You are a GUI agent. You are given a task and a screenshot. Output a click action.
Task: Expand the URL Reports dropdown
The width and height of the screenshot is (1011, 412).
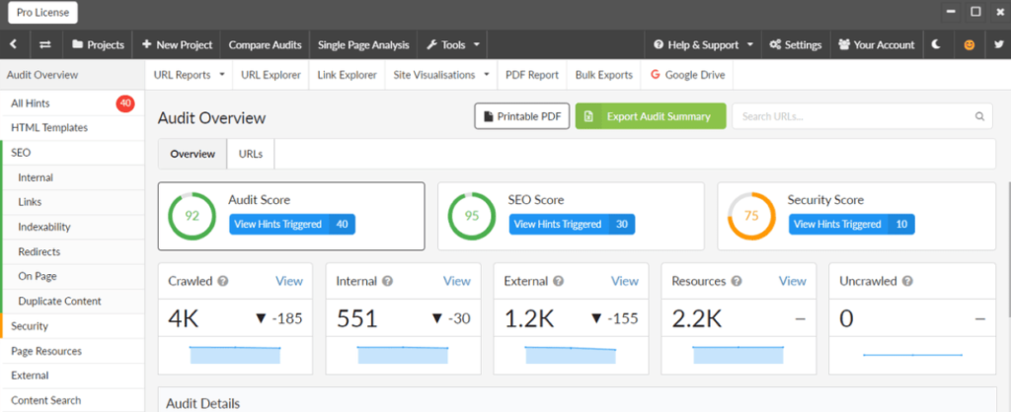[189, 75]
